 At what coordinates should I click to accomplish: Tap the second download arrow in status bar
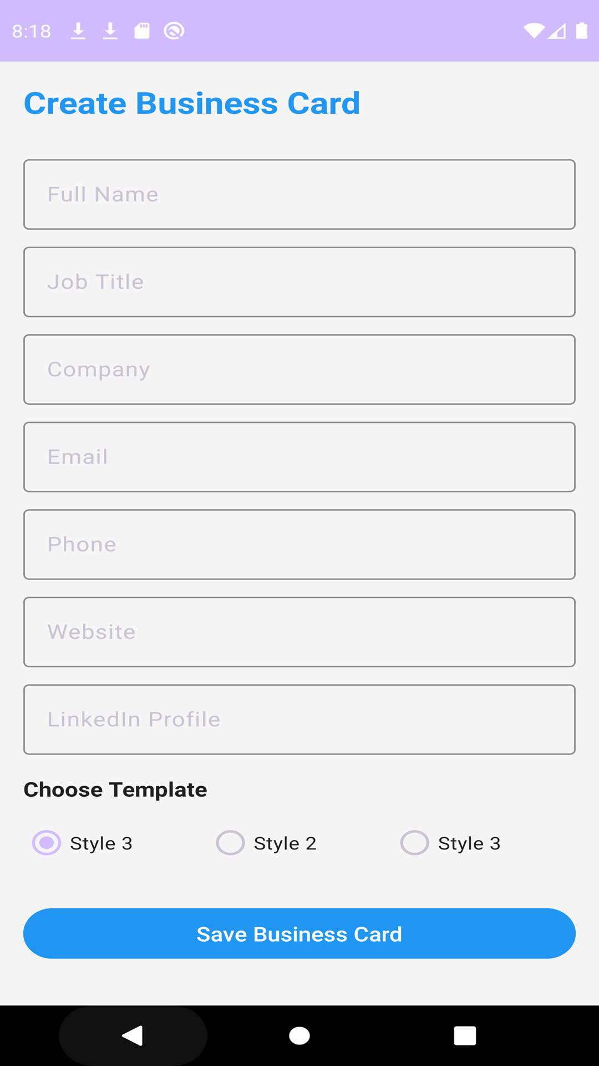point(110,31)
